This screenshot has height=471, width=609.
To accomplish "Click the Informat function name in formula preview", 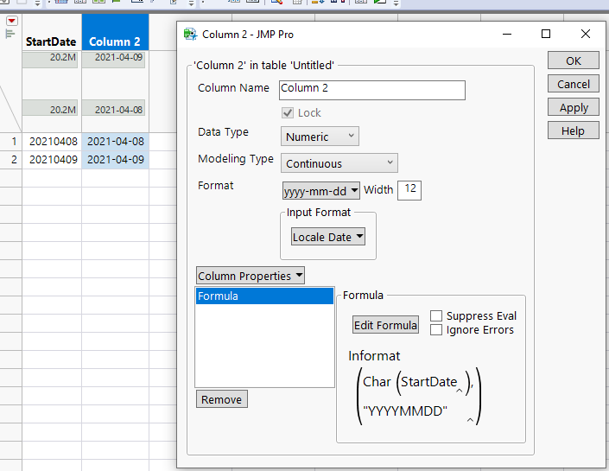I will click(x=374, y=355).
